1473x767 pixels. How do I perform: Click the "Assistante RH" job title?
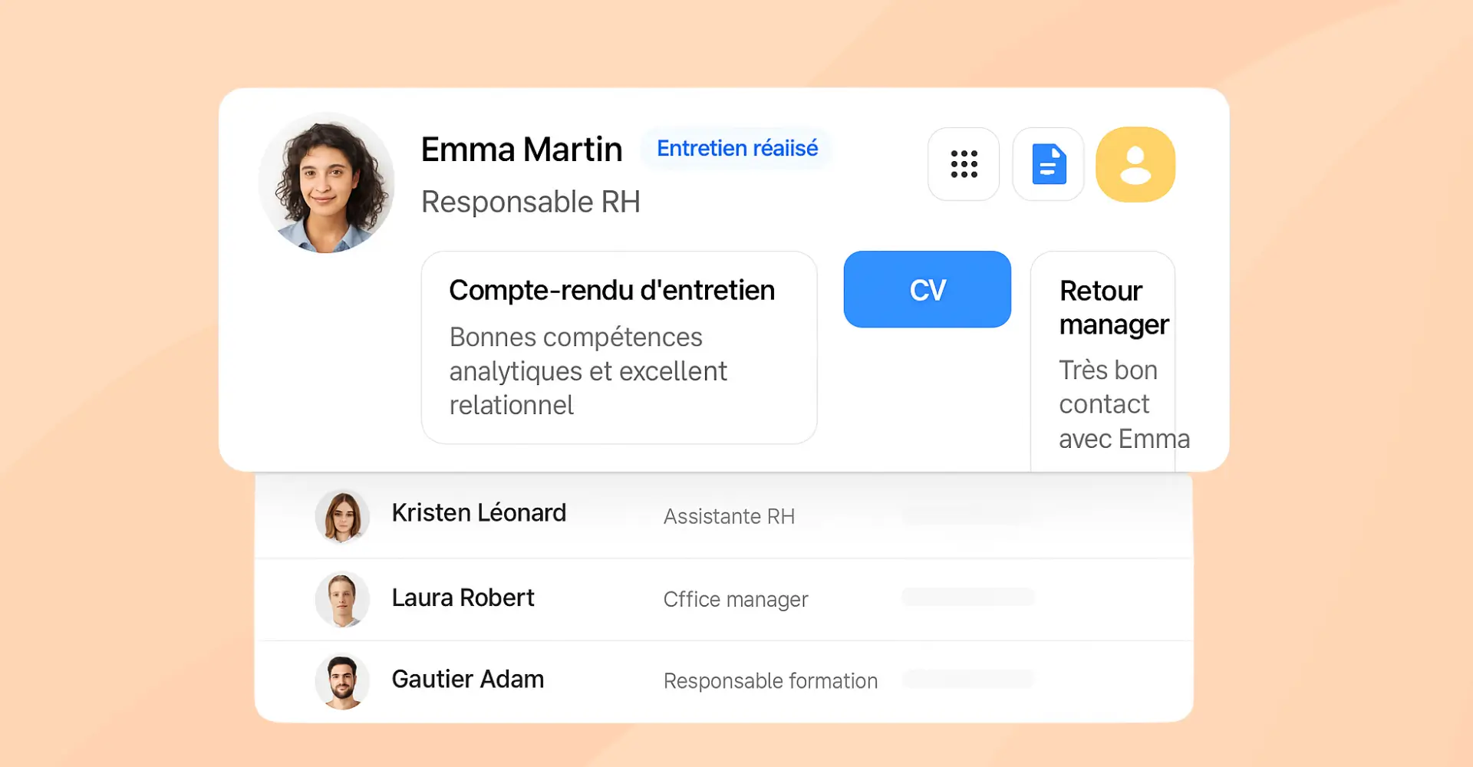pyautogui.click(x=729, y=517)
